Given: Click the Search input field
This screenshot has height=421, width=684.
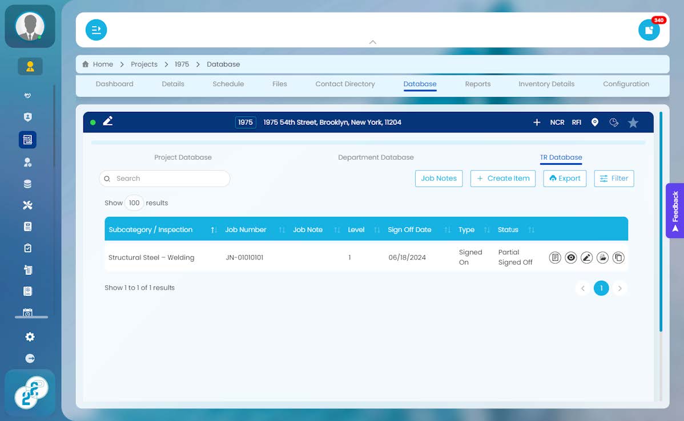Looking at the screenshot, I should [x=164, y=179].
